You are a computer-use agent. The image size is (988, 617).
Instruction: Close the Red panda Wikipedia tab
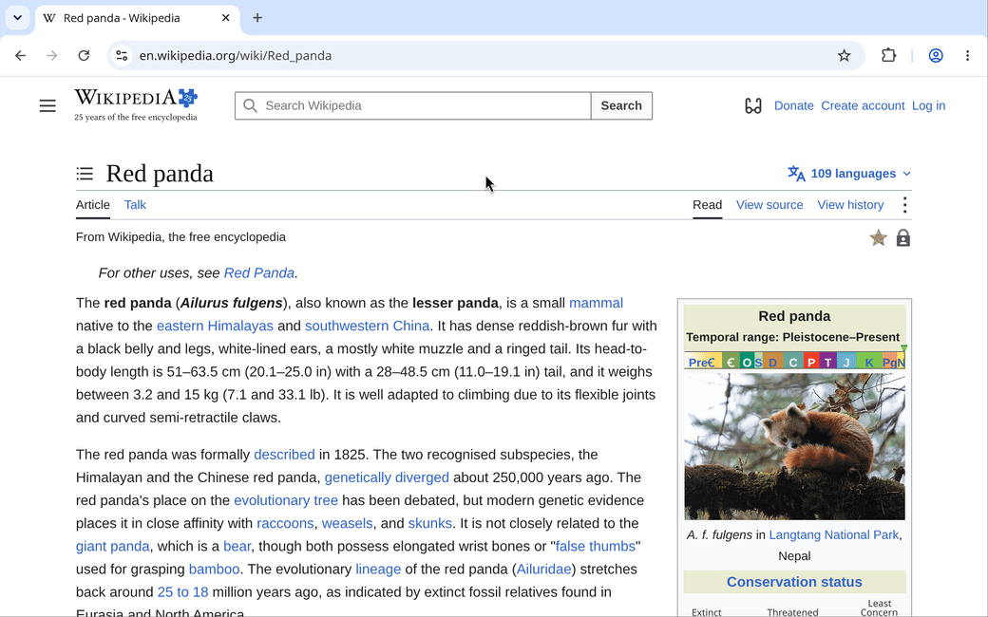tap(225, 18)
